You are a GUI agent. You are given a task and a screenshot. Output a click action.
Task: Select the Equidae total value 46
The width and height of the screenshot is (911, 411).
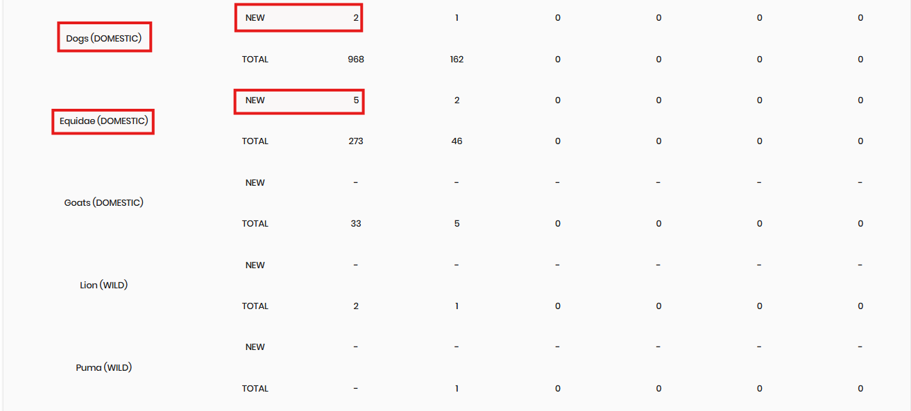pyautogui.click(x=457, y=141)
